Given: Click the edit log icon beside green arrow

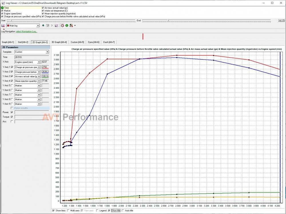Looking at the screenshot, I should 47,26.
